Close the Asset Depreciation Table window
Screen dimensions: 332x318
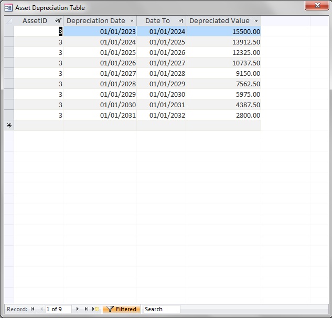click(317, 5)
